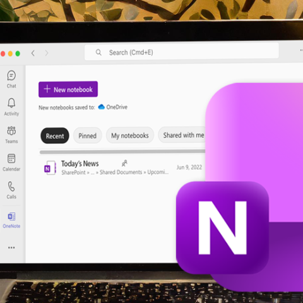Switch to the My notebooks tab
The height and width of the screenshot is (303, 303).
click(x=130, y=136)
